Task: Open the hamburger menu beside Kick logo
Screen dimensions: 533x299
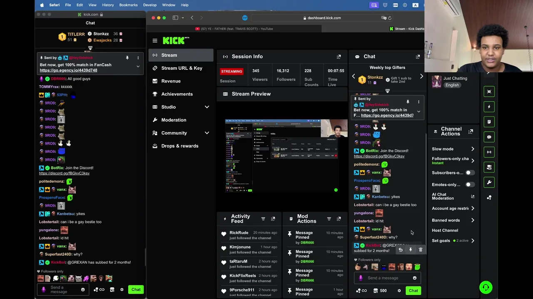Action: pyautogui.click(x=155, y=41)
